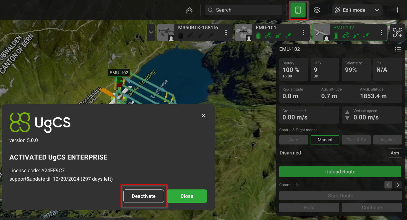This screenshot has width=407, height=220.
Task: Click the green Upload Route button
Action: click(340, 172)
